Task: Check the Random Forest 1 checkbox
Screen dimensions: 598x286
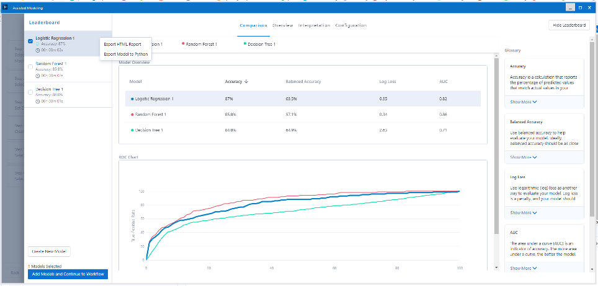Action: (31, 66)
